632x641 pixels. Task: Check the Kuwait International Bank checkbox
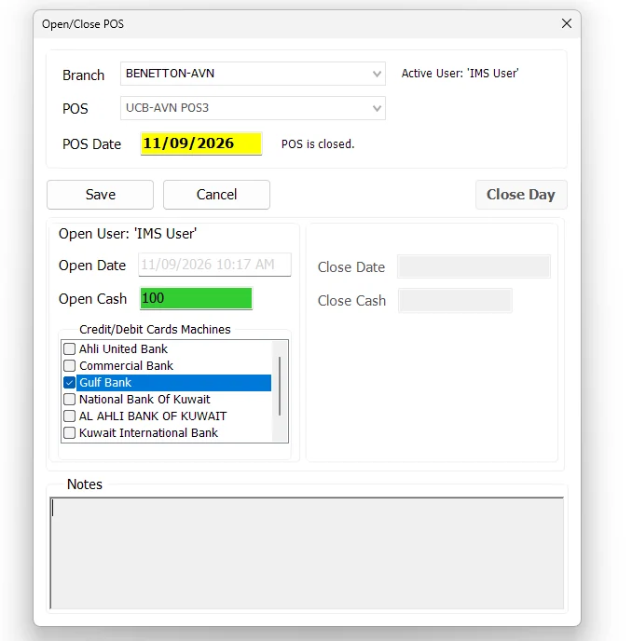70,433
